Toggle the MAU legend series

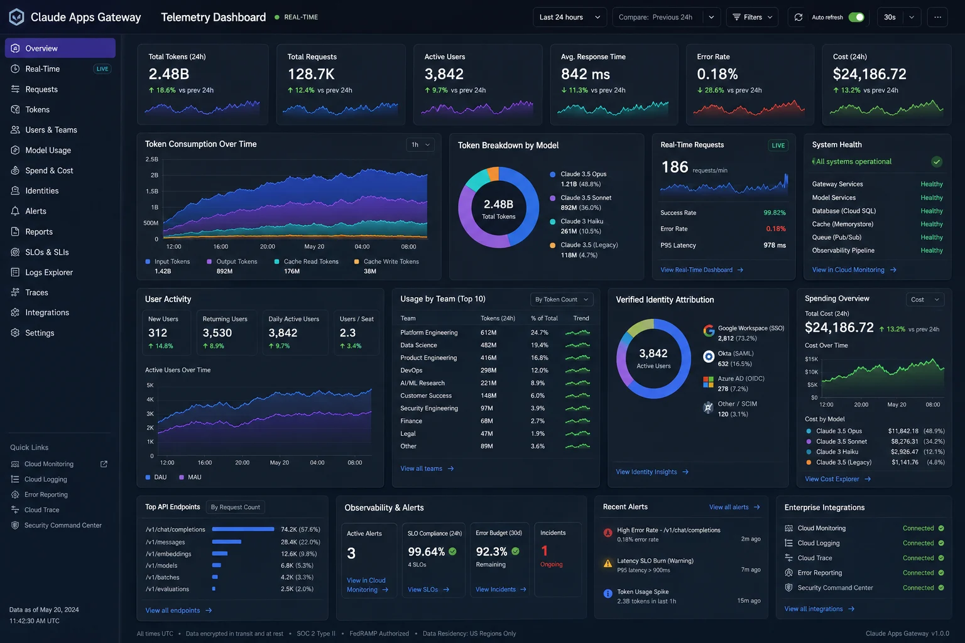coord(190,477)
